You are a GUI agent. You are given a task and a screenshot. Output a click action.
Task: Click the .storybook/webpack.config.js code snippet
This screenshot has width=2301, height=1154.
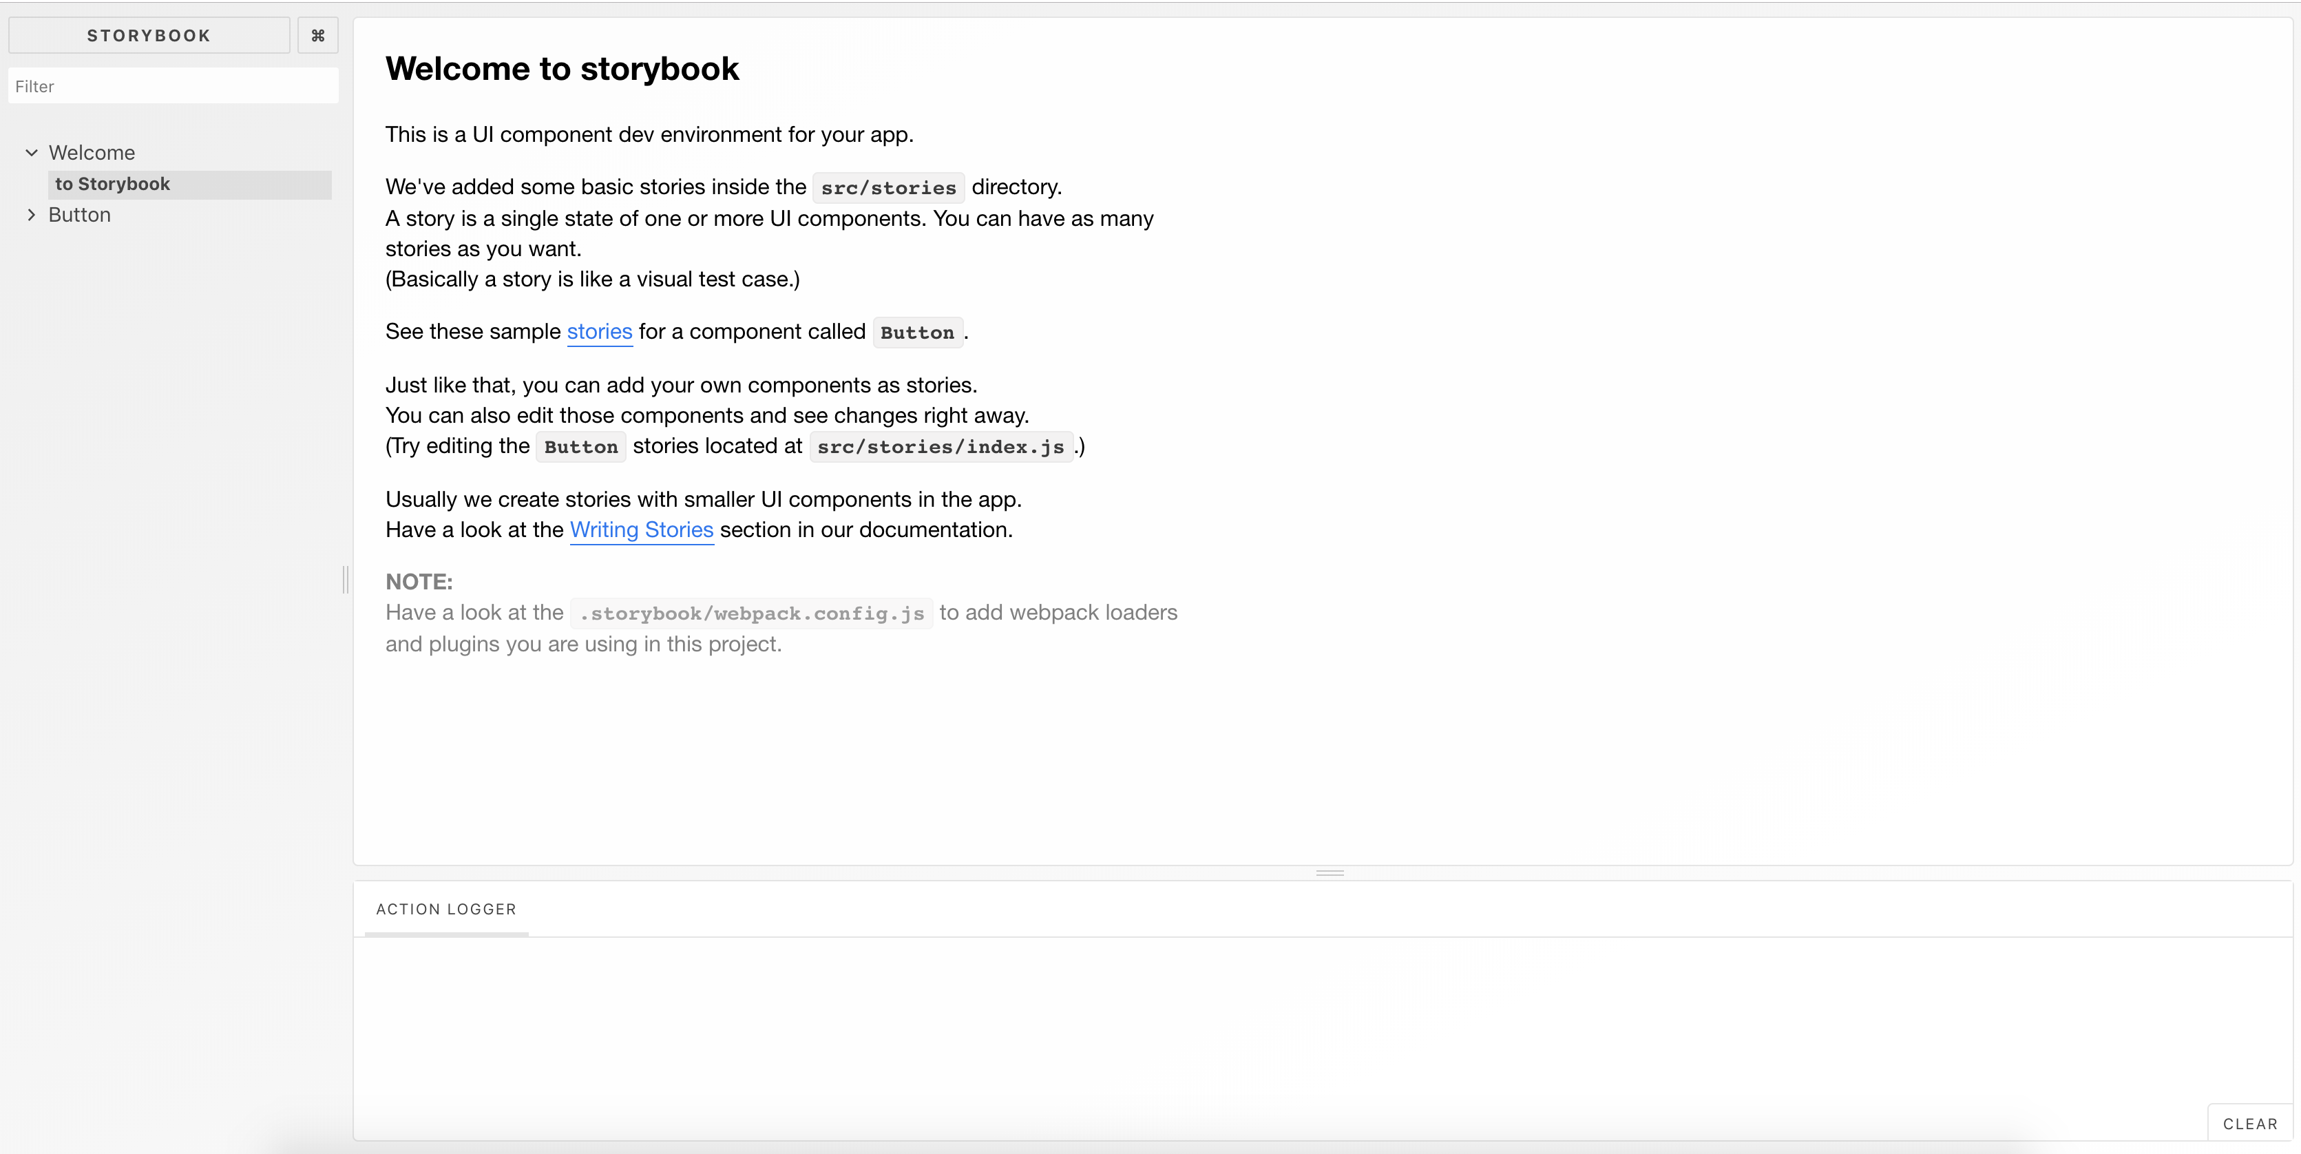pyautogui.click(x=751, y=613)
